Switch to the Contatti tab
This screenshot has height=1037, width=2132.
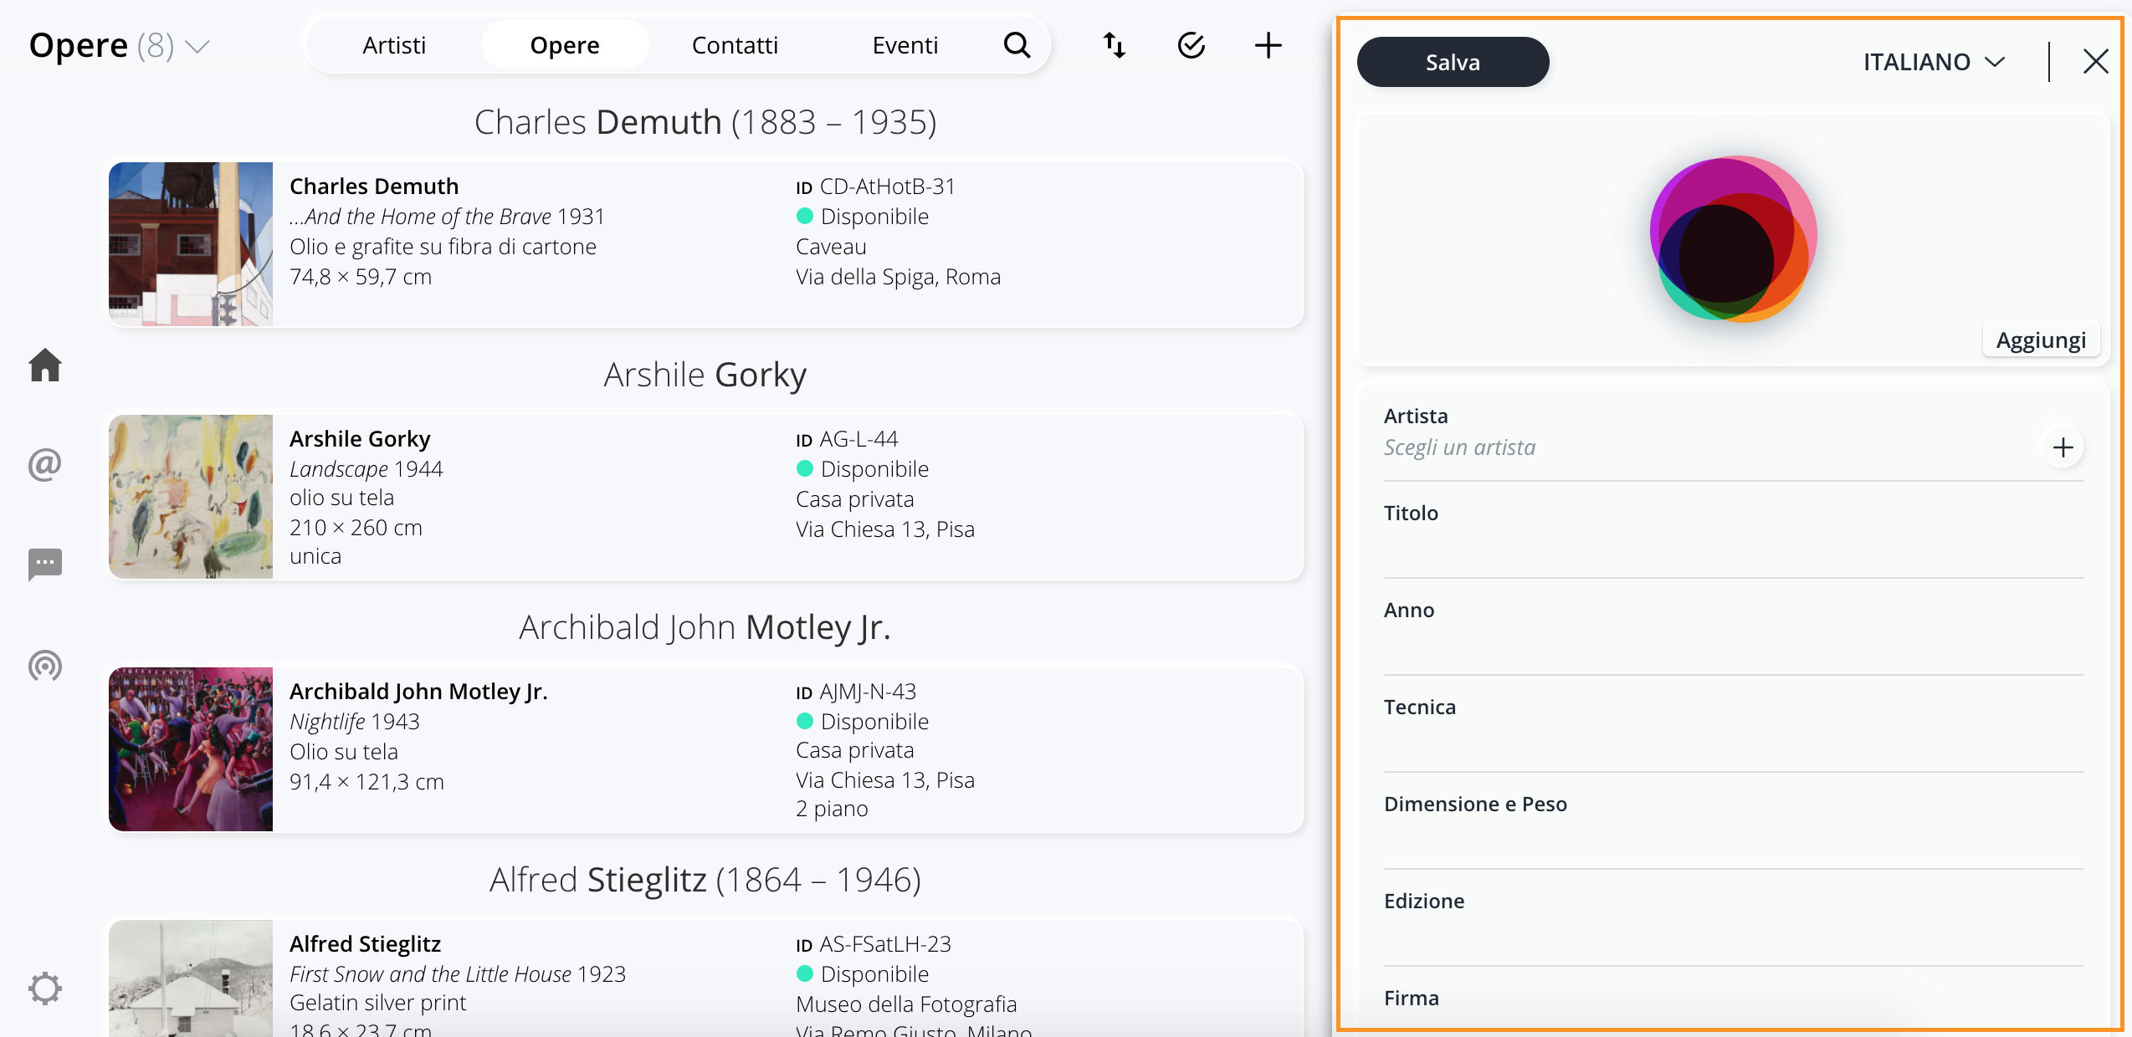pyautogui.click(x=735, y=45)
